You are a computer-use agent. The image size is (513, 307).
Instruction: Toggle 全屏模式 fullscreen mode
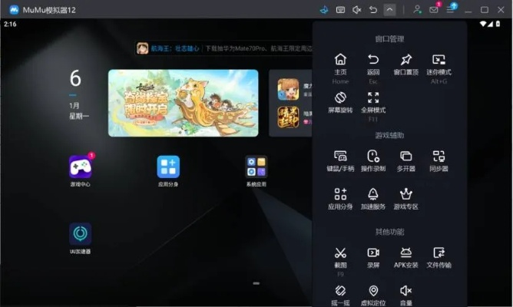(373, 98)
